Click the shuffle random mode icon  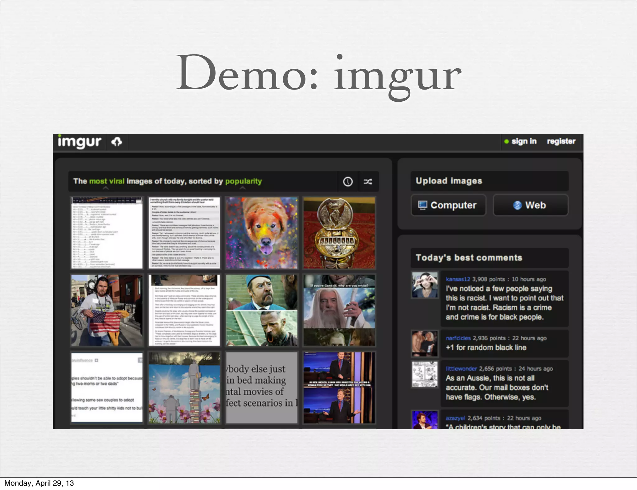(368, 182)
